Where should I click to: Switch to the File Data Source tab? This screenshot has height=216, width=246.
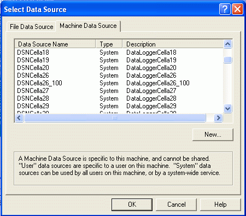pyautogui.click(x=31, y=27)
